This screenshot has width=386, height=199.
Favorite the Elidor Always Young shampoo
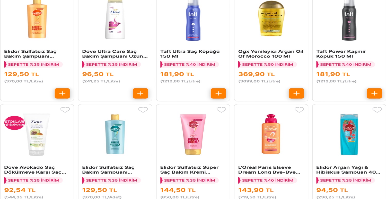click(143, 110)
